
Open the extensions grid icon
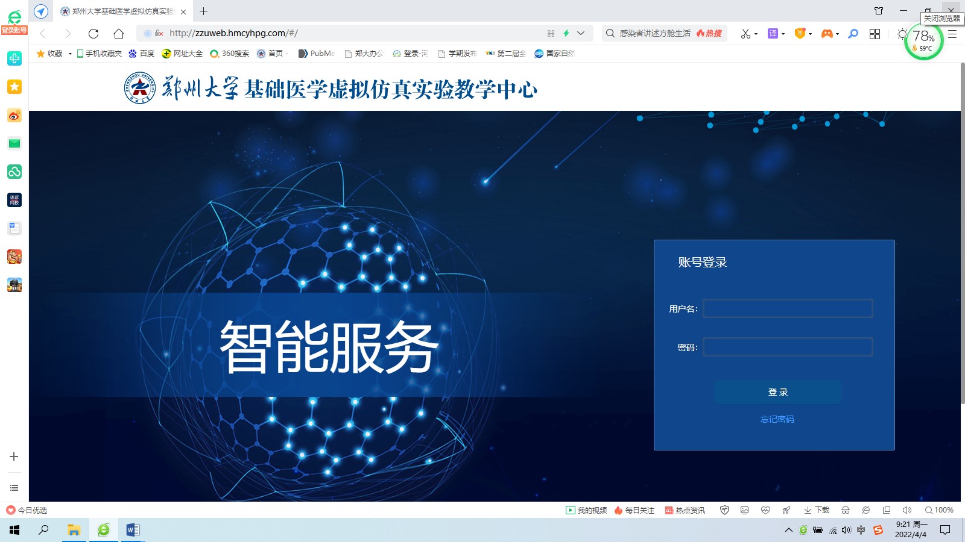[x=875, y=34]
